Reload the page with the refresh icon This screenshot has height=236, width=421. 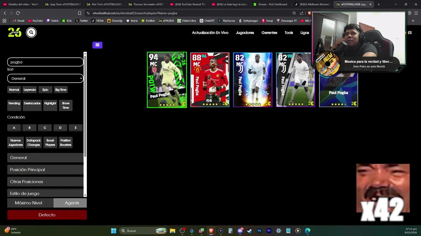18,13
